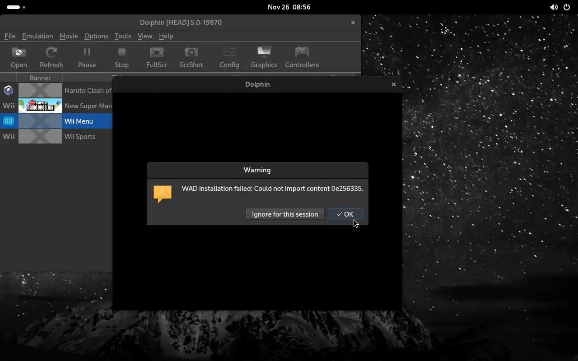Take a screenshot with ScrShot
The image size is (578, 361).
click(191, 57)
